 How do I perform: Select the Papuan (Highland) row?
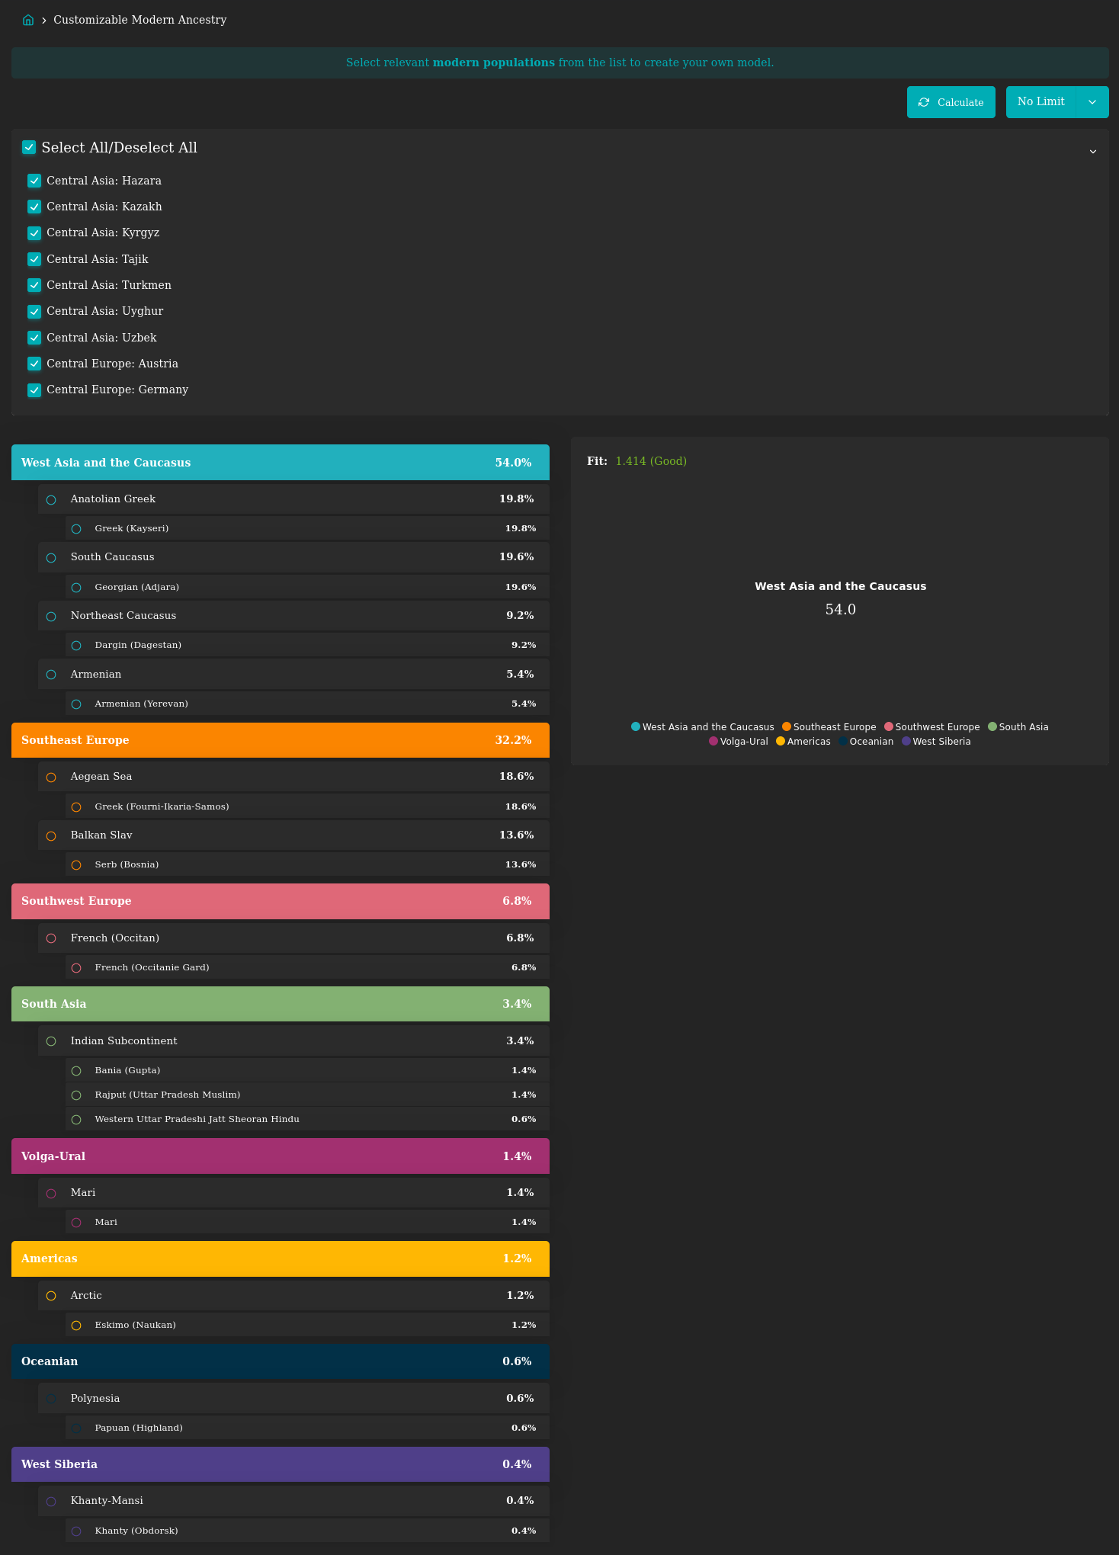[307, 1428]
